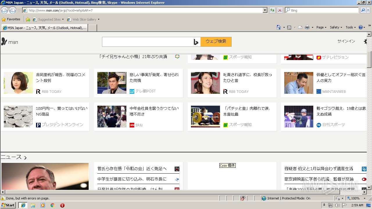The image size is (372, 209).
Task: Focus the Bing search box in the toolbar
Action: [x=322, y=10]
